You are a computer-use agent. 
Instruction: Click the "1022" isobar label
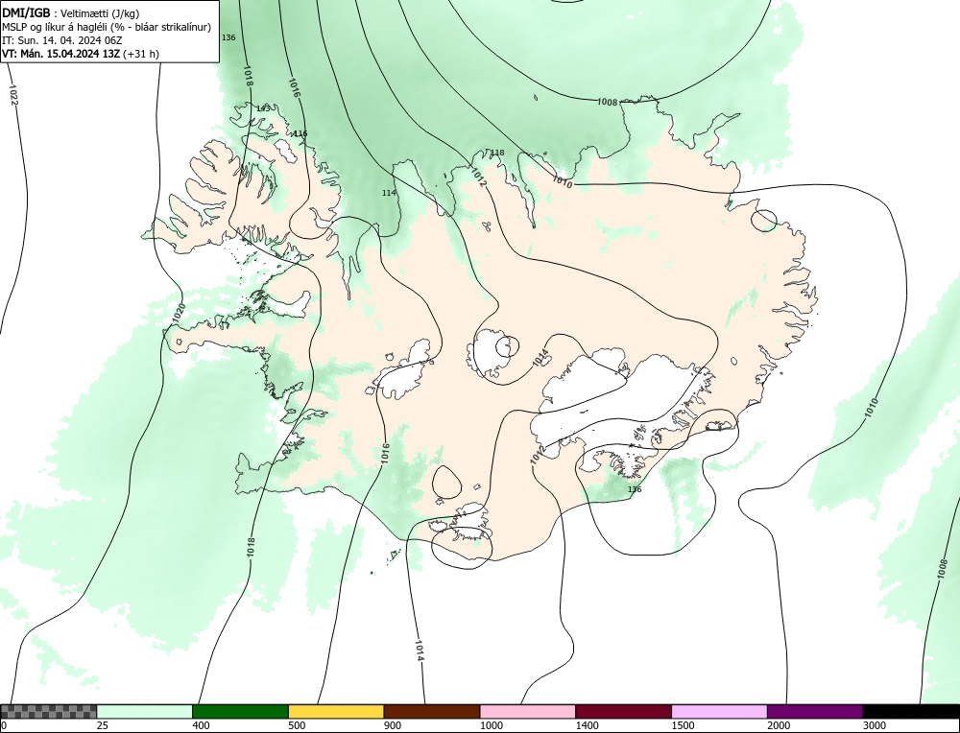12,95
